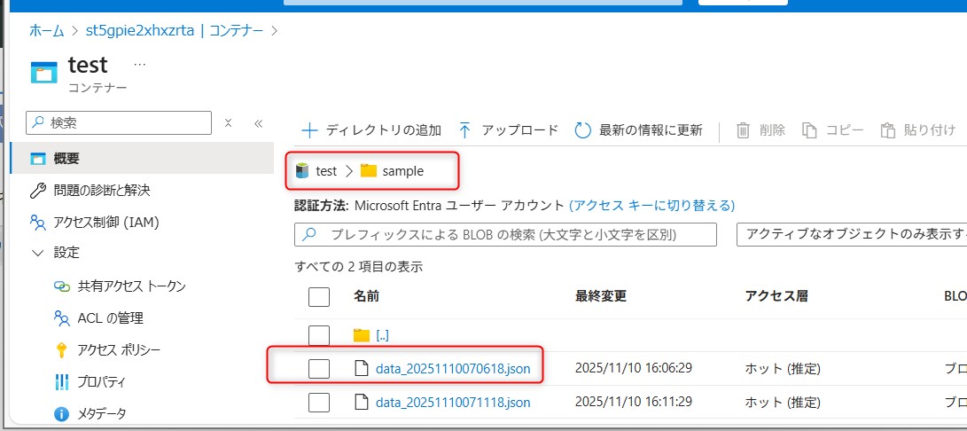
Task: Click the refresh icon for 最新の情報に更新
Action: (583, 130)
